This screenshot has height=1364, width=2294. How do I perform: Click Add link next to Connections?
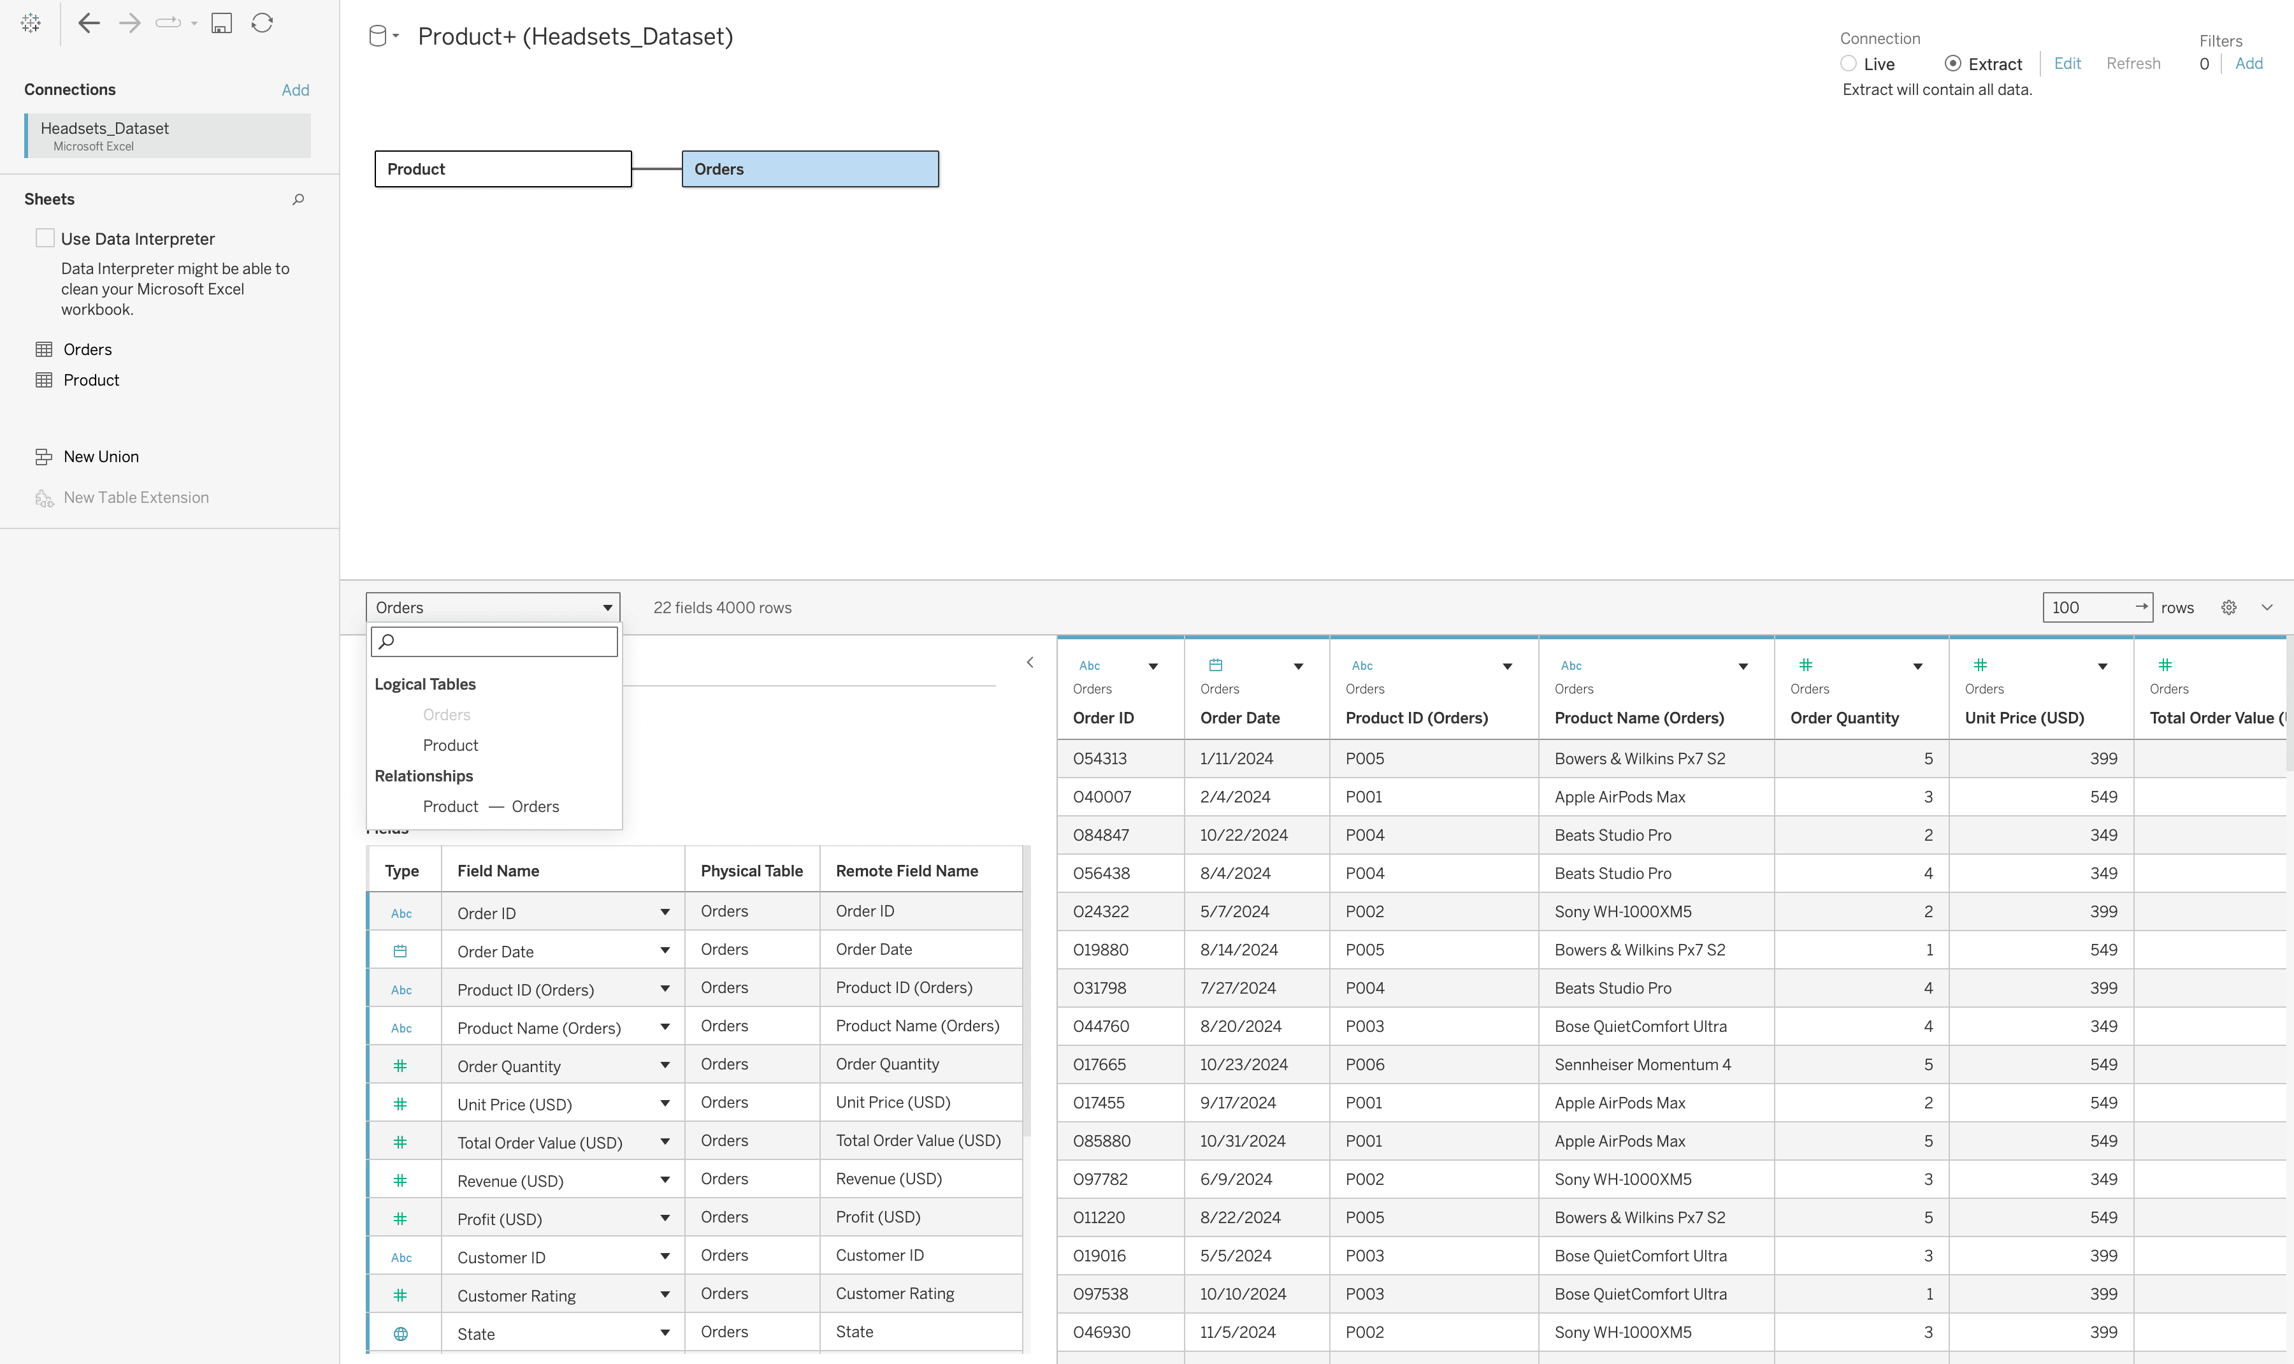click(x=295, y=90)
